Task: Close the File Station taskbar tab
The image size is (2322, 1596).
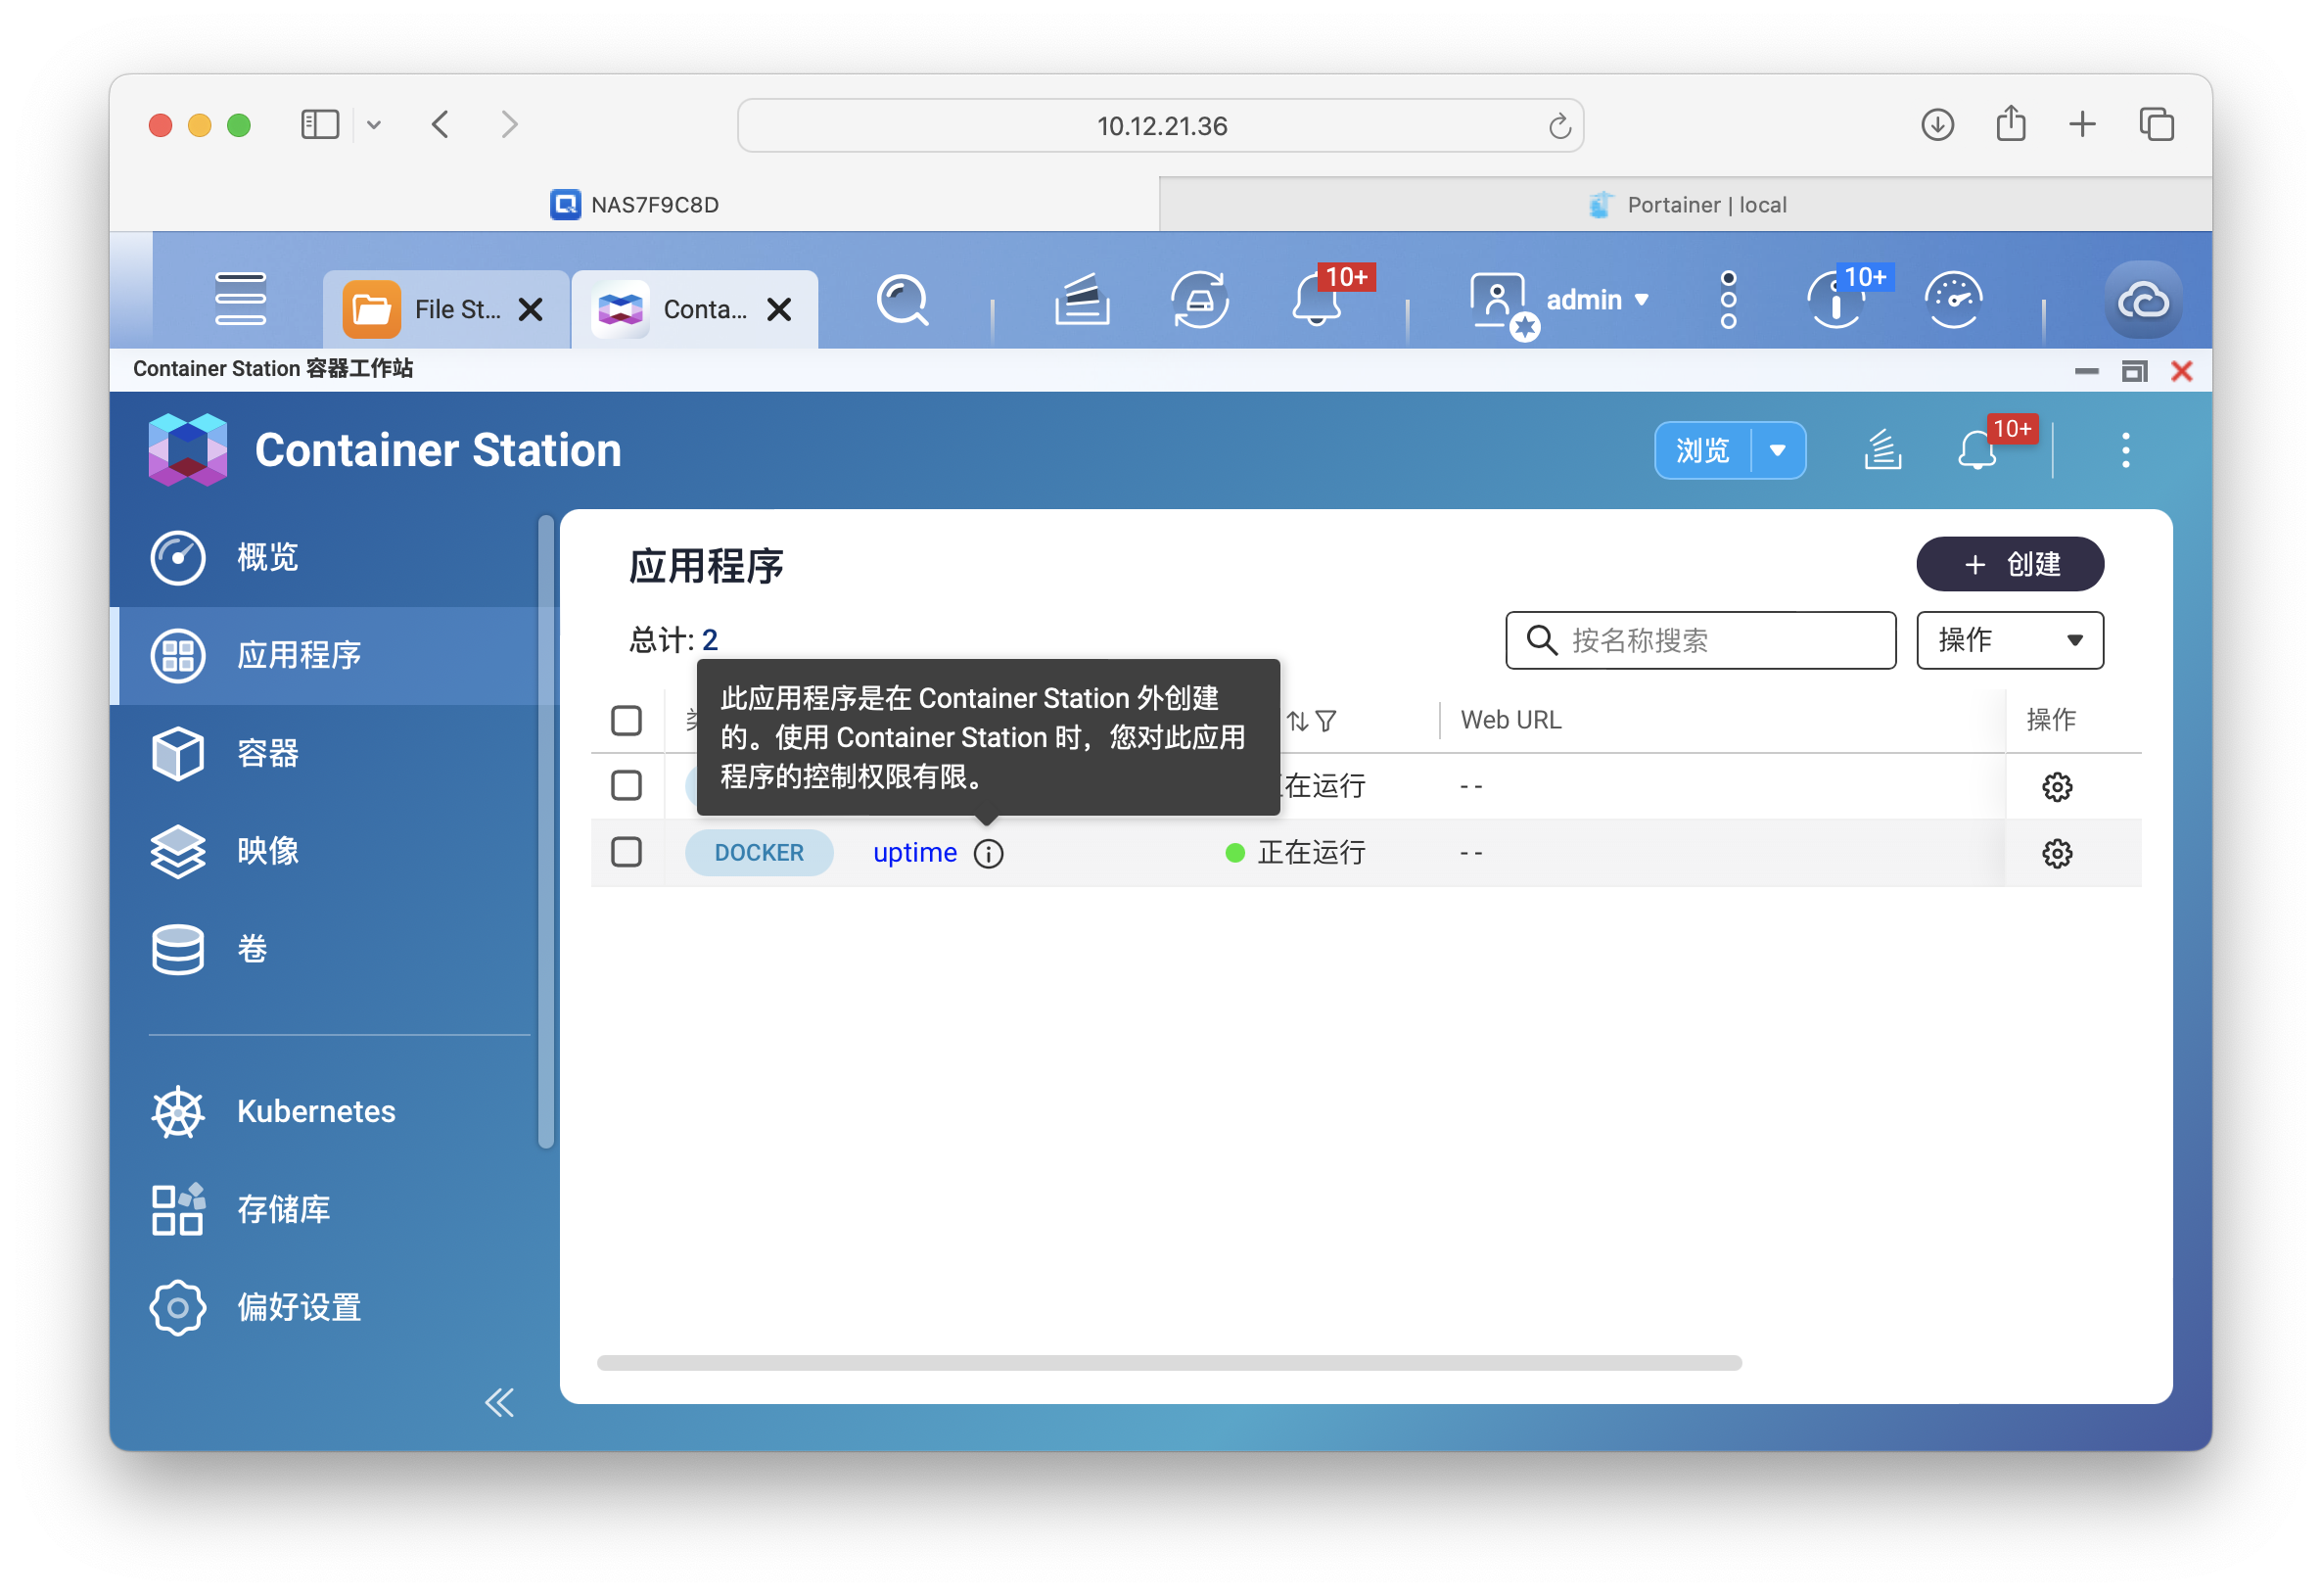Action: coord(531,310)
